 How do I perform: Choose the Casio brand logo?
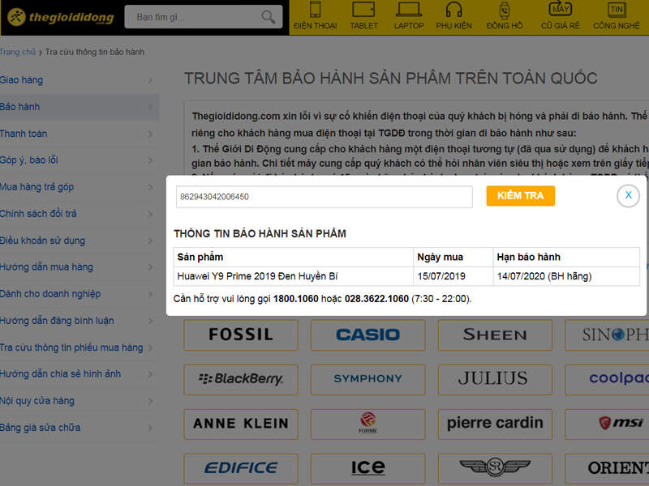[367, 335]
